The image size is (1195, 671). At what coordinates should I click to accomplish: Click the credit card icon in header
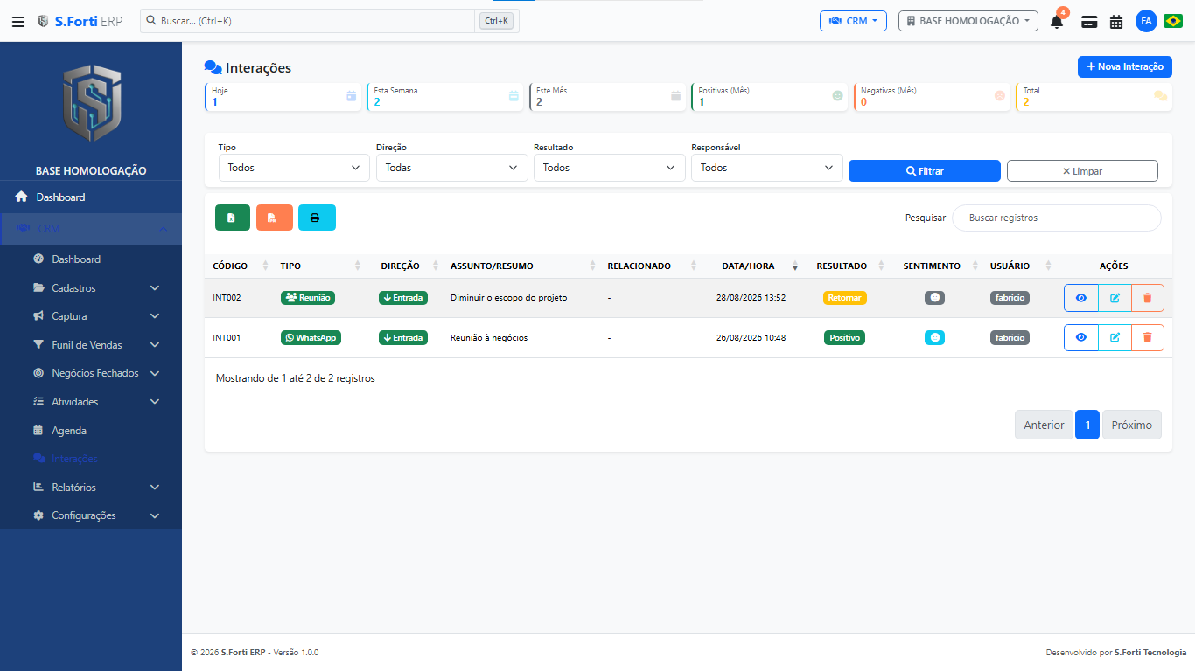(1089, 22)
